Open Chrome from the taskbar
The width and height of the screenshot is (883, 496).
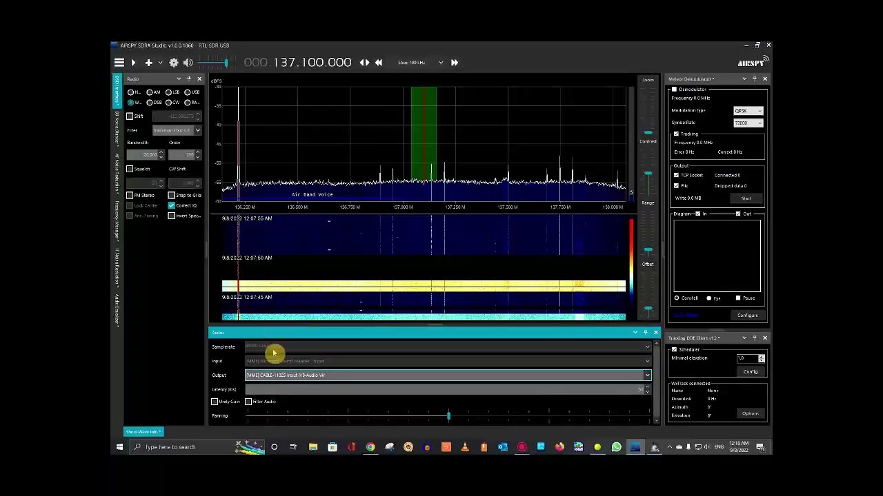tap(370, 447)
